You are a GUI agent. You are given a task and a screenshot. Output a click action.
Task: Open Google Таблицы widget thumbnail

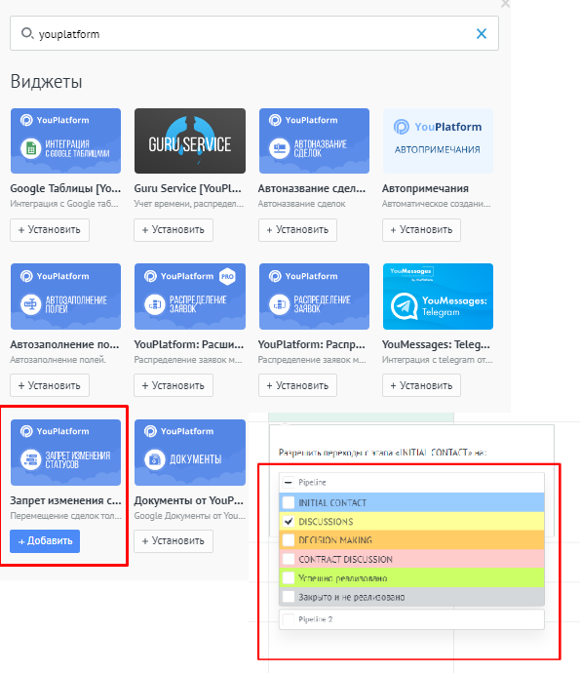tap(65, 140)
